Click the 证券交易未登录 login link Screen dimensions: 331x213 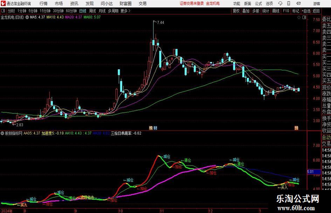click(x=192, y=3)
